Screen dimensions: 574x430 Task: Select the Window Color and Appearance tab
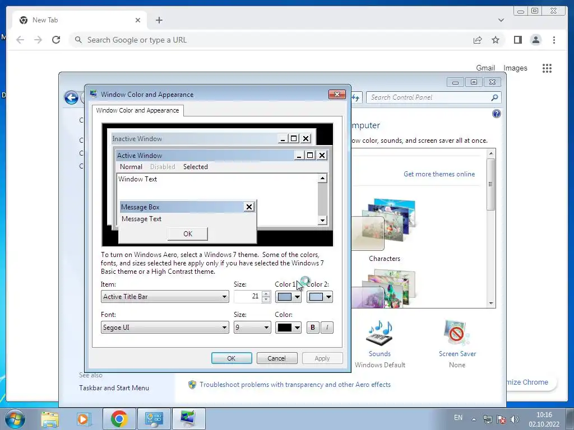tap(138, 110)
